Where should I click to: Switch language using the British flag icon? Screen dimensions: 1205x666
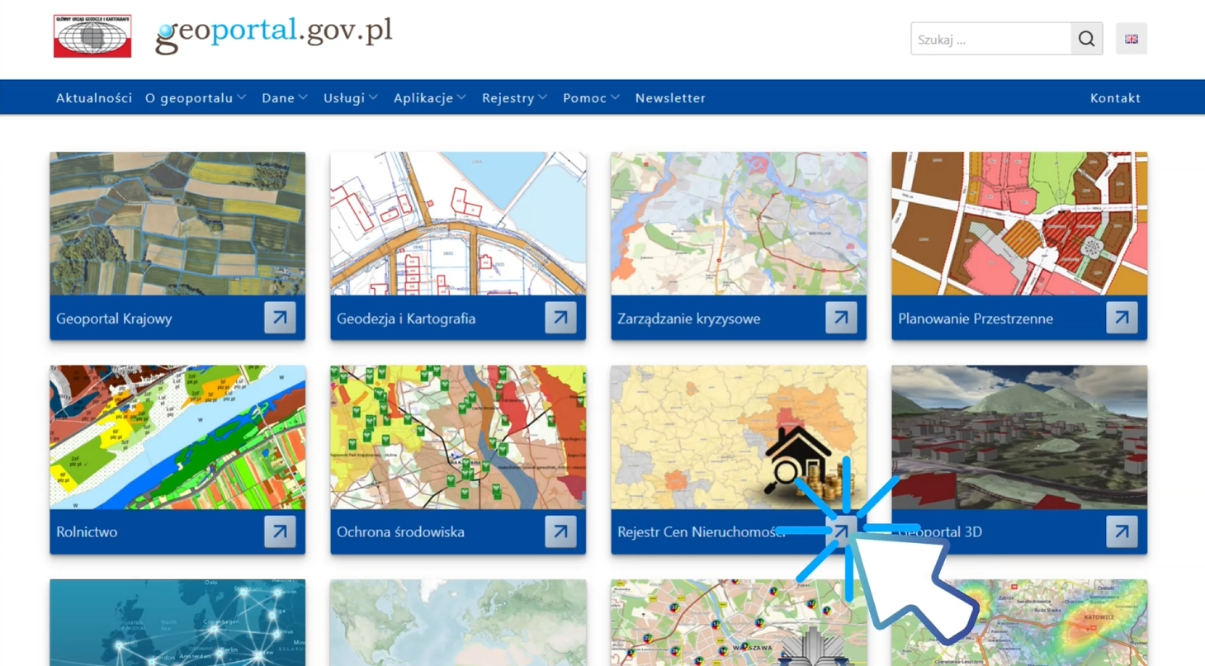pos(1132,38)
